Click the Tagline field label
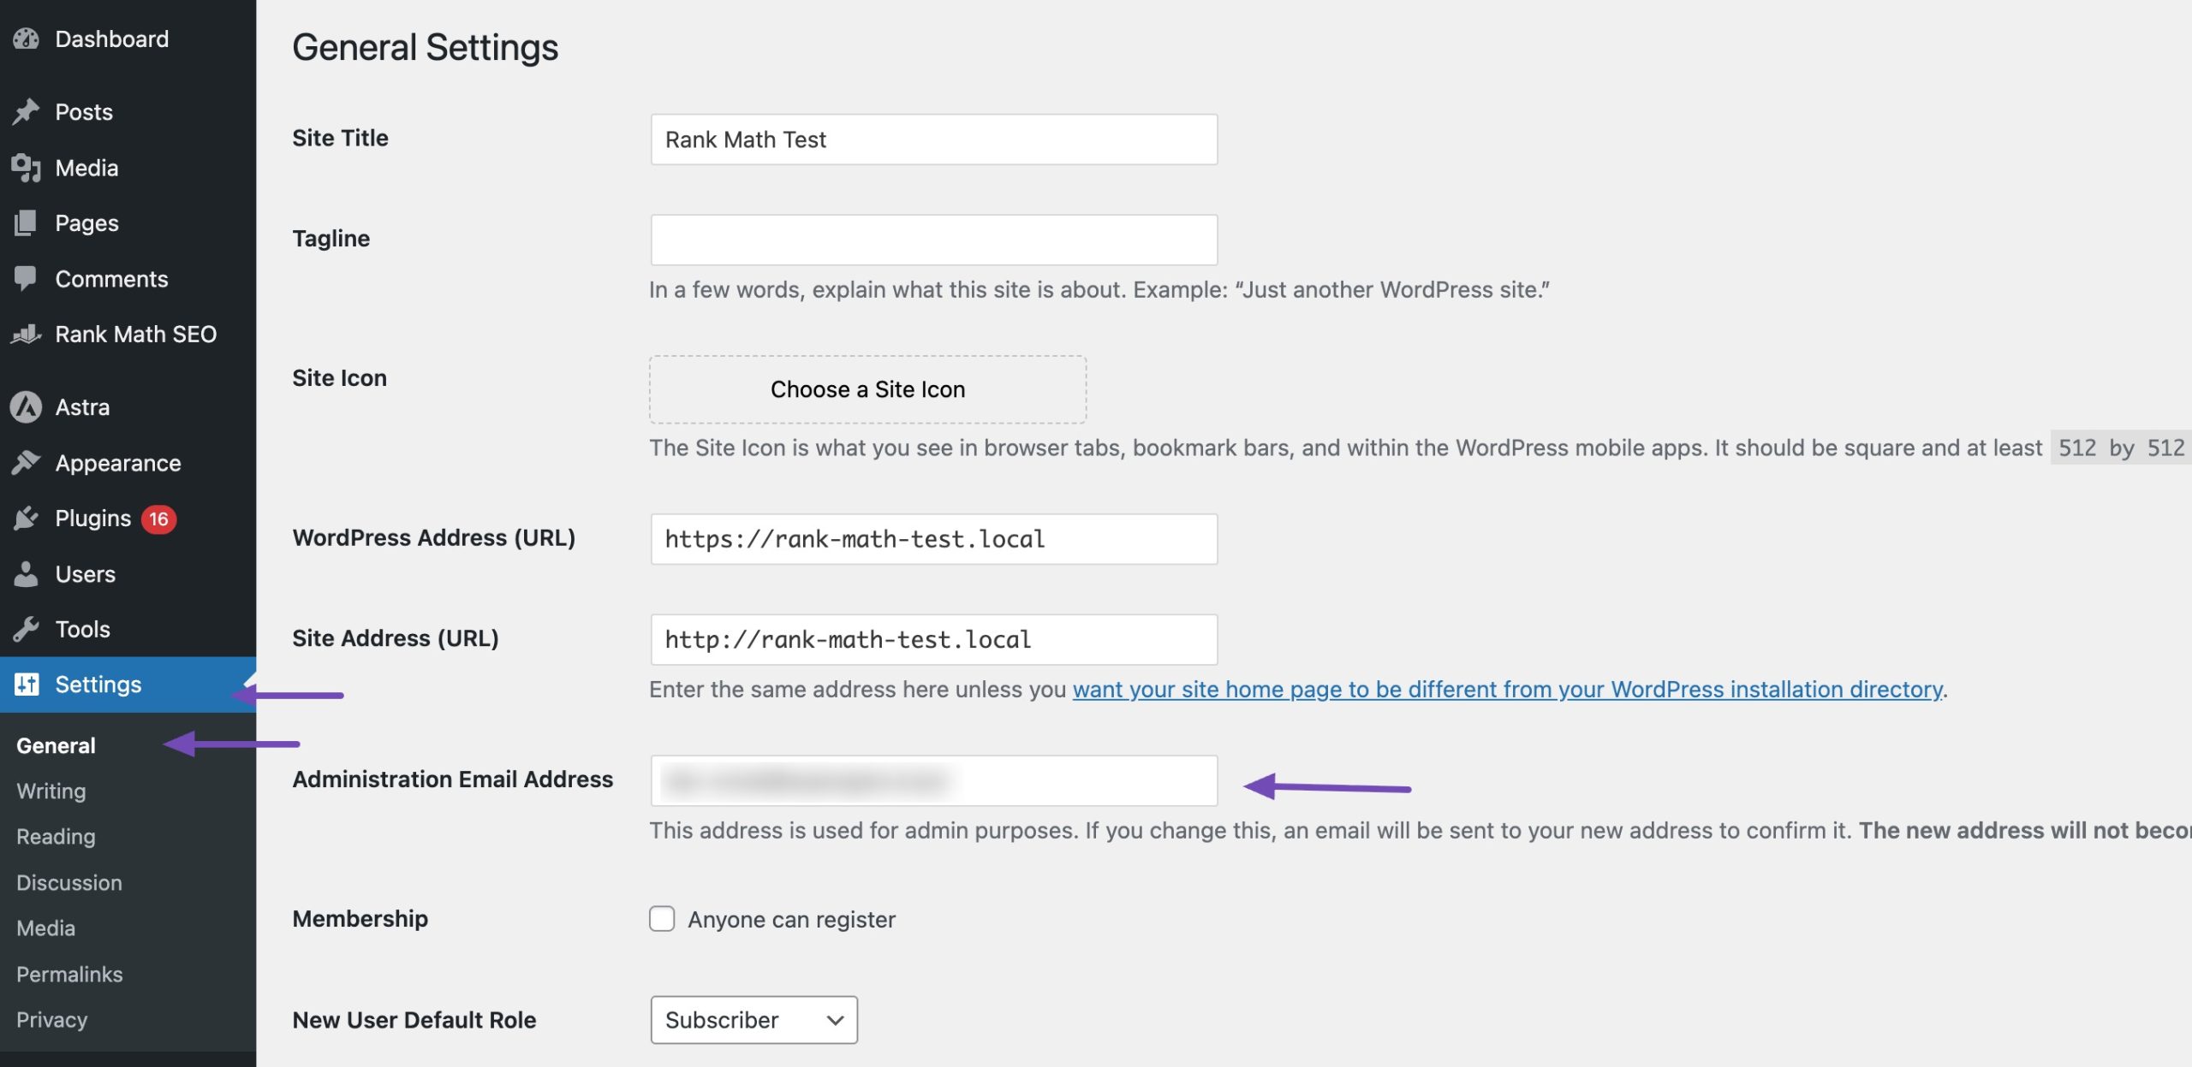The height and width of the screenshot is (1067, 2192). pyautogui.click(x=331, y=239)
